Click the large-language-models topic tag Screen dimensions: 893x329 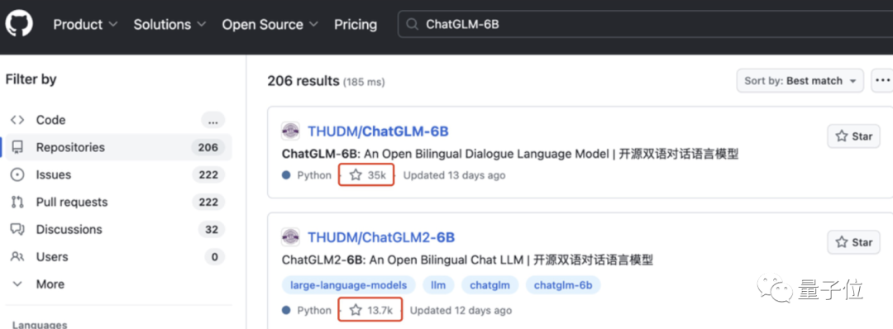pos(349,284)
